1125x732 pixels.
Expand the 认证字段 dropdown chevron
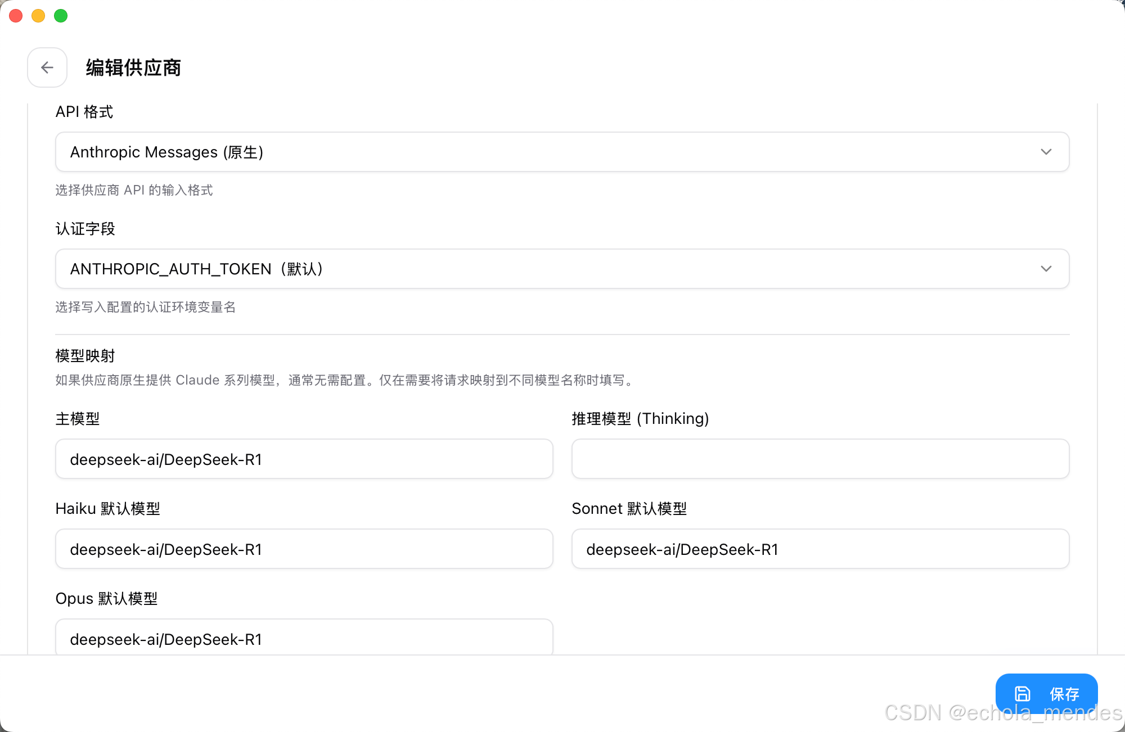(x=1046, y=269)
